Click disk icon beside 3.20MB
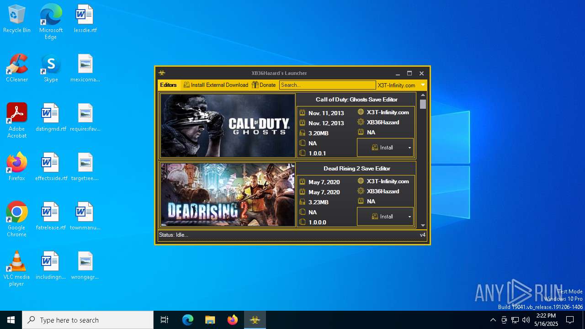Image resolution: width=585 pixels, height=329 pixels. (302, 133)
